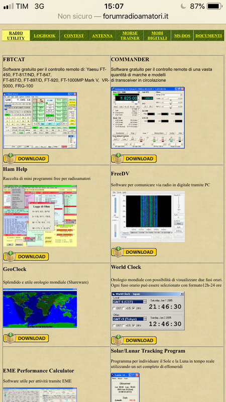Tap the cellular signal bars icon
226x402 pixels.
pyautogui.click(x=9, y=6)
